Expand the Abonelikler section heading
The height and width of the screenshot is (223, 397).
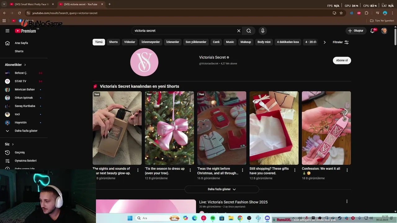[16, 65]
